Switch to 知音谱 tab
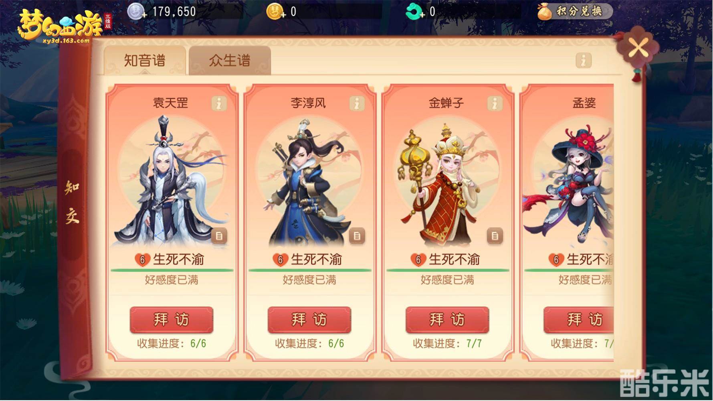713x401 pixels. coord(145,61)
